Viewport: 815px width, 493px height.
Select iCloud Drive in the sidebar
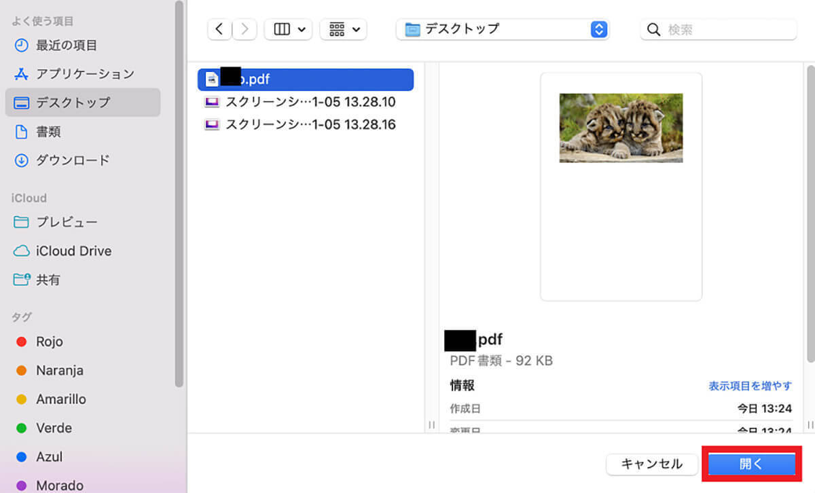[x=73, y=251]
